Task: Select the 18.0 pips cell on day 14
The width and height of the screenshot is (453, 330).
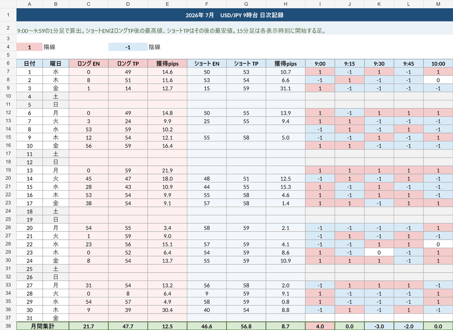Action: (167, 178)
